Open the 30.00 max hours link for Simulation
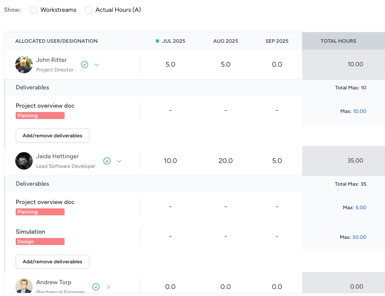 pyautogui.click(x=359, y=237)
